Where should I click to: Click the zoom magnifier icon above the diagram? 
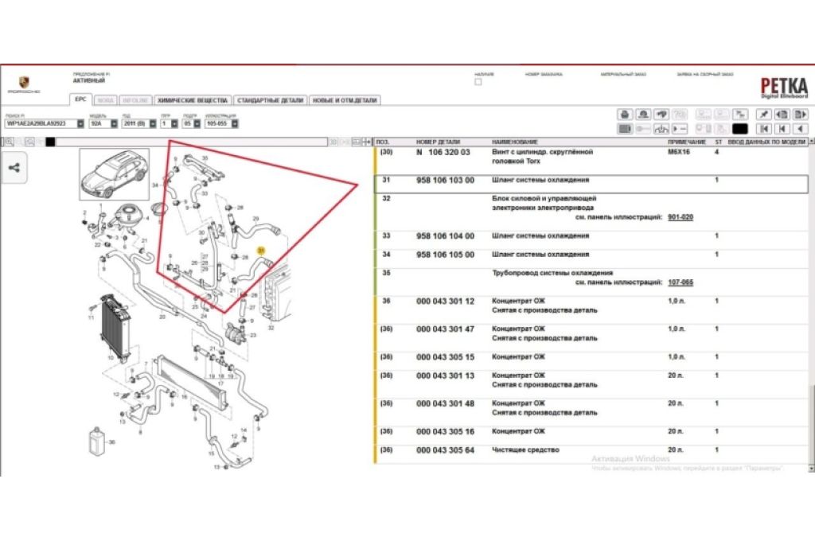(x=9, y=142)
